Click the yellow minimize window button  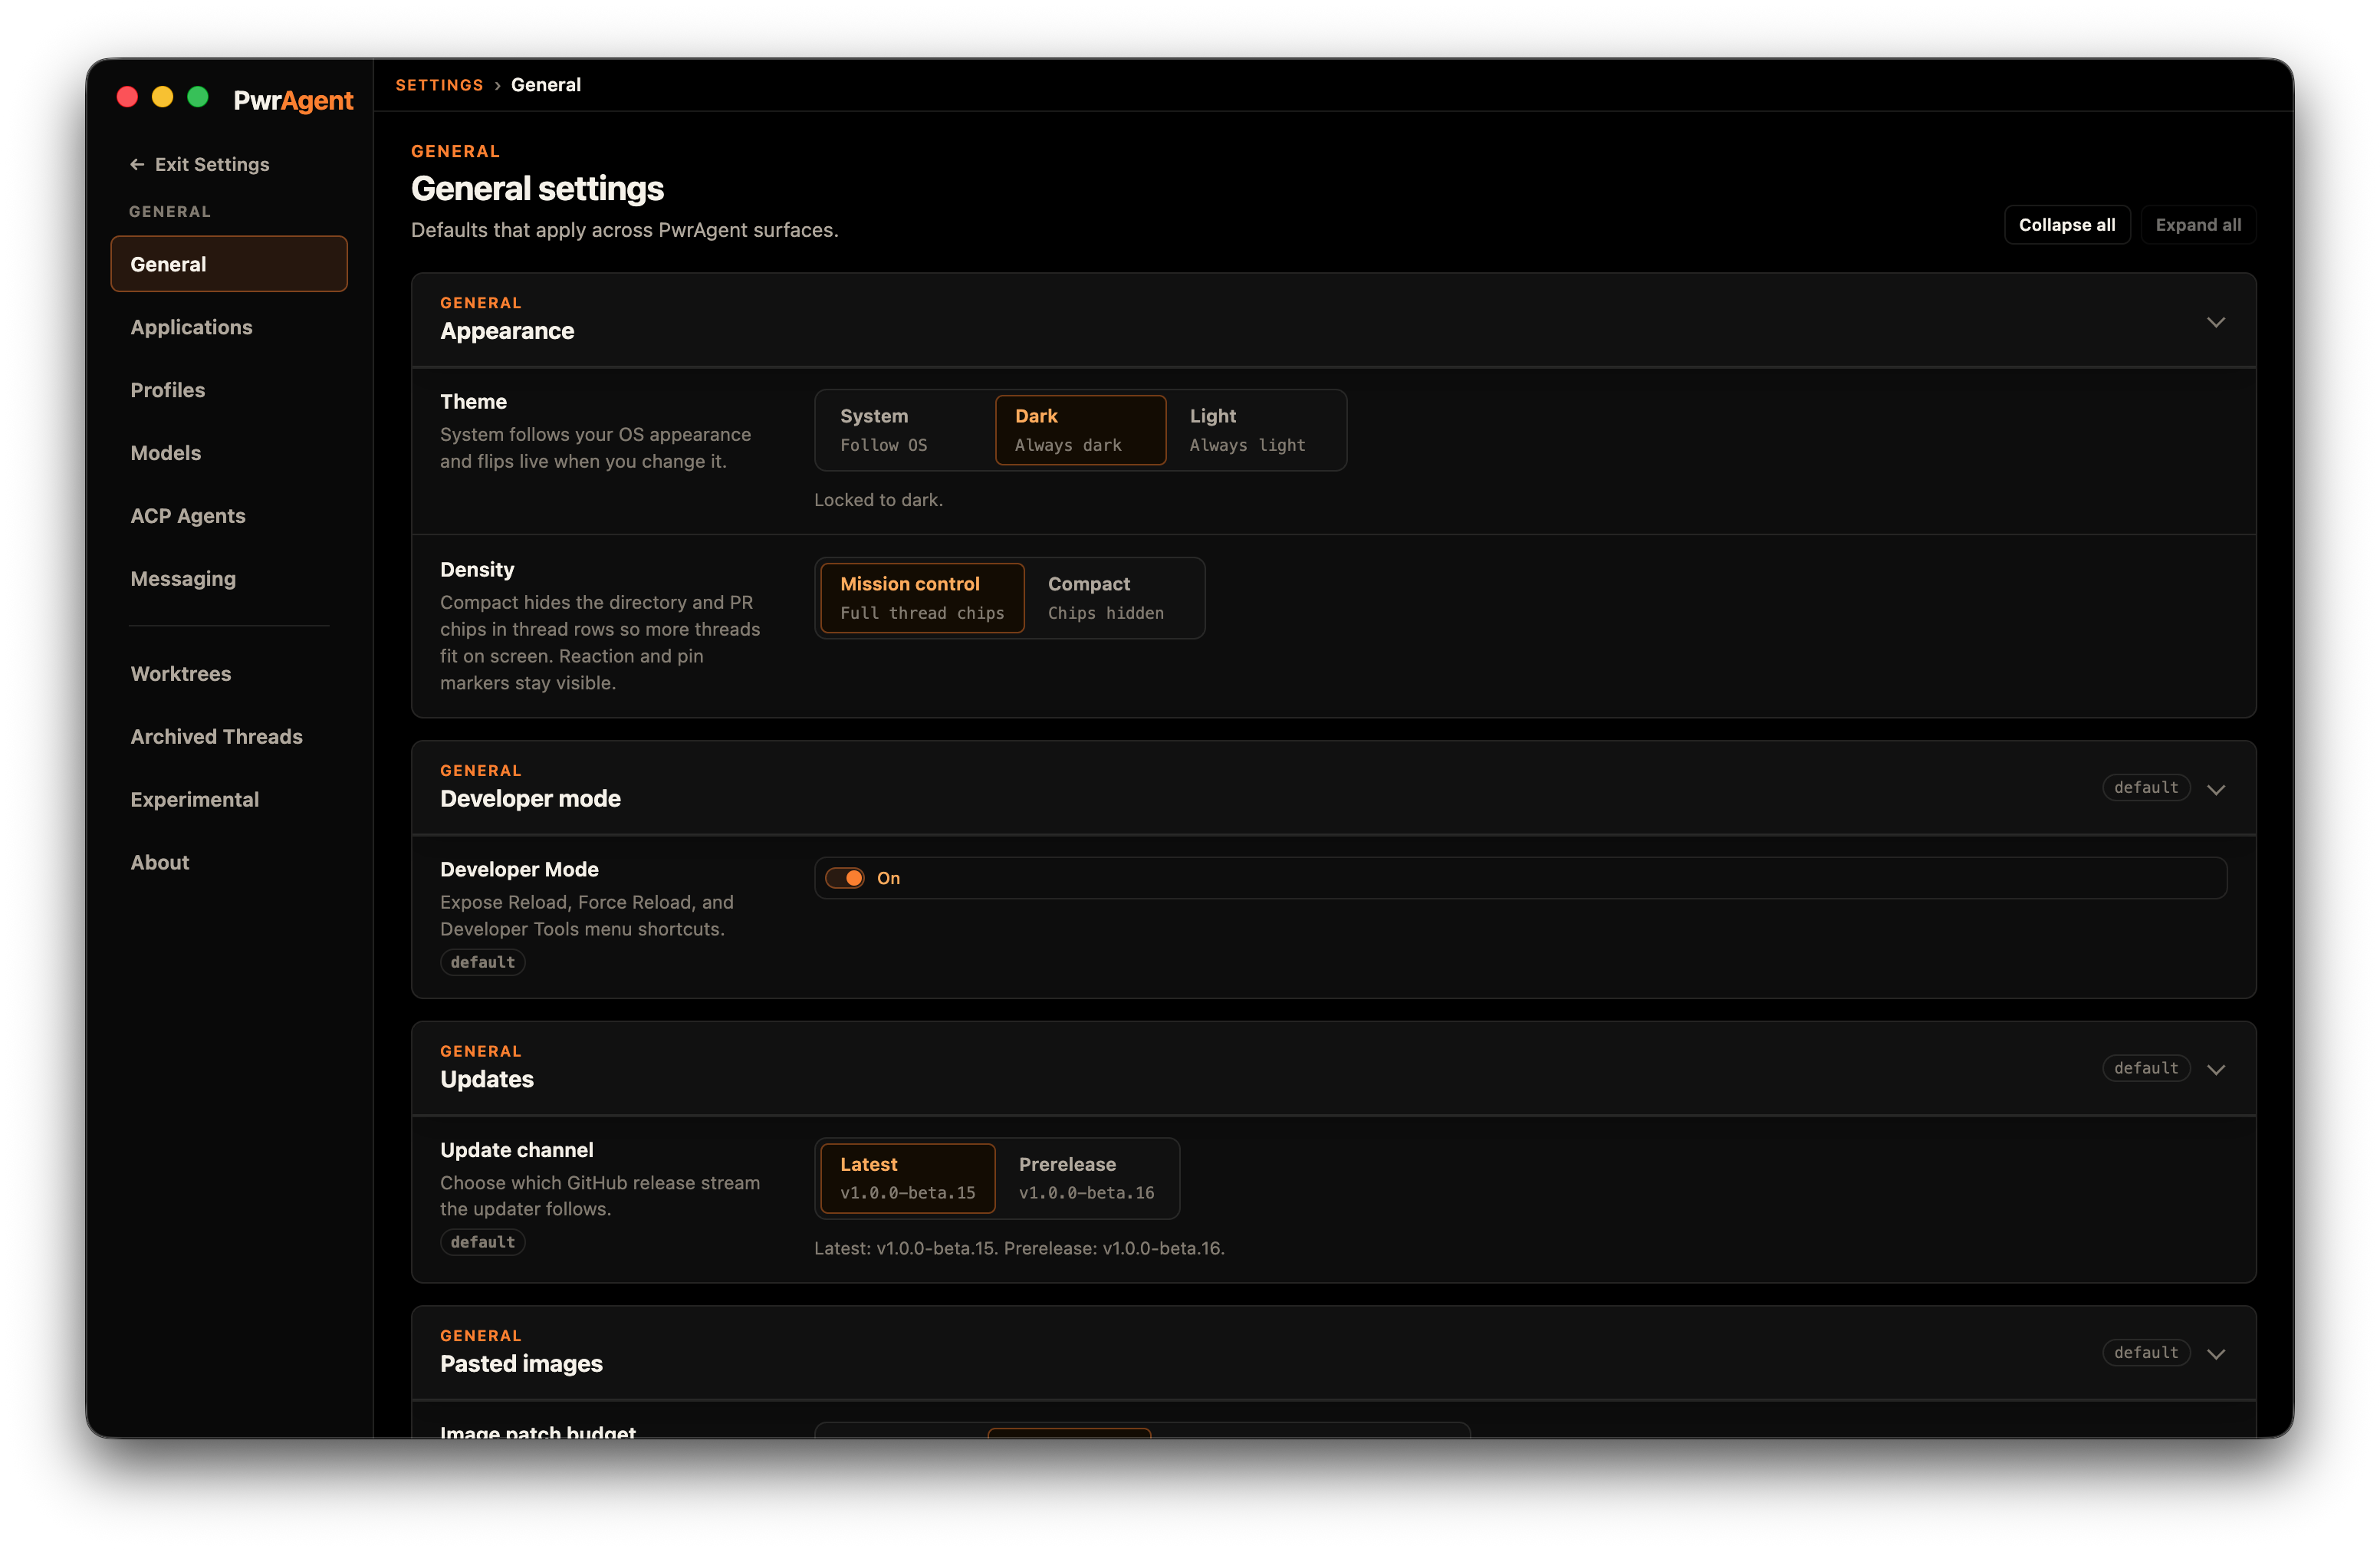(x=162, y=97)
